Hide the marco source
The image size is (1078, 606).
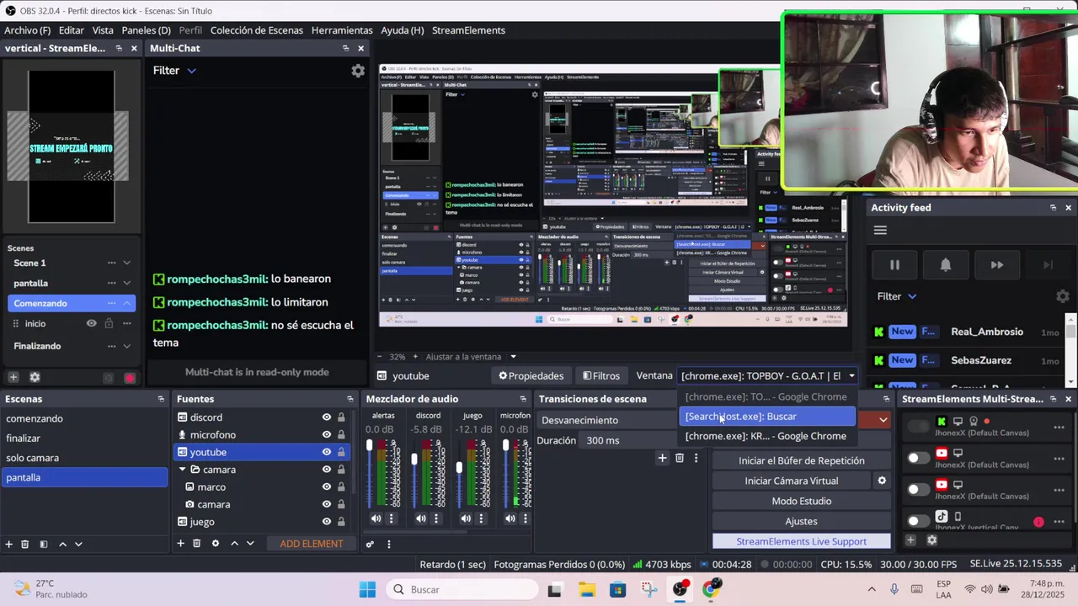(326, 487)
